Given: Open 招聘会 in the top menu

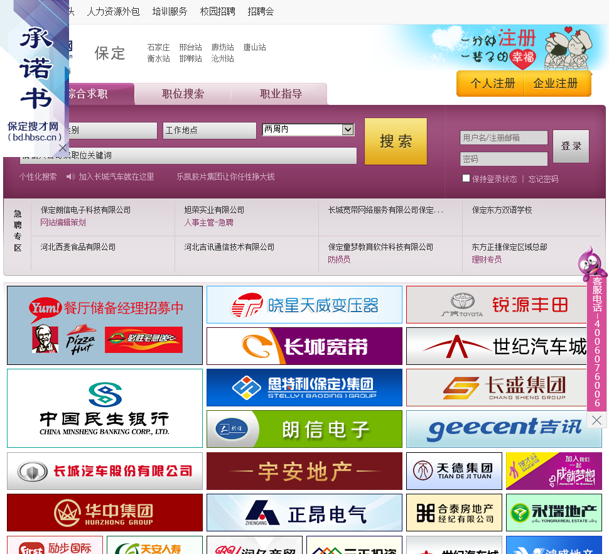Looking at the screenshot, I should coord(261,12).
